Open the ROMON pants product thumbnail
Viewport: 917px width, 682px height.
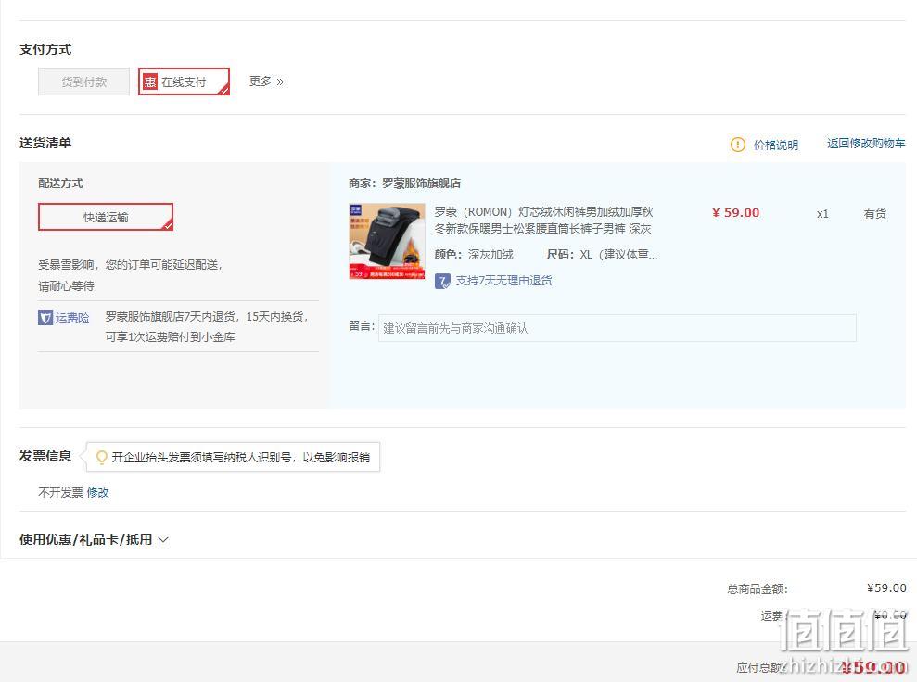387,241
